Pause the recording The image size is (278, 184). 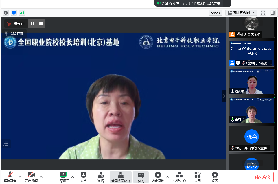(32, 24)
